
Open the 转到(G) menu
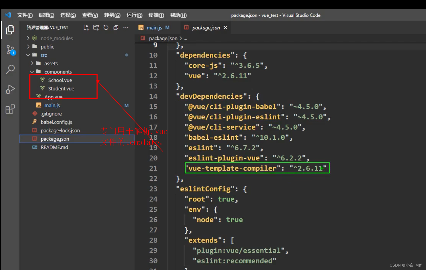coord(112,15)
